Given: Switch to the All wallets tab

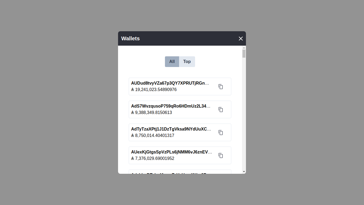Looking at the screenshot, I should pyautogui.click(x=172, y=62).
